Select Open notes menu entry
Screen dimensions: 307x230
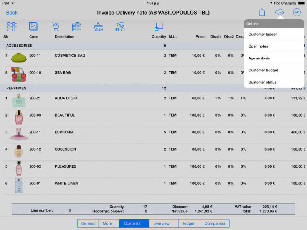(x=274, y=46)
